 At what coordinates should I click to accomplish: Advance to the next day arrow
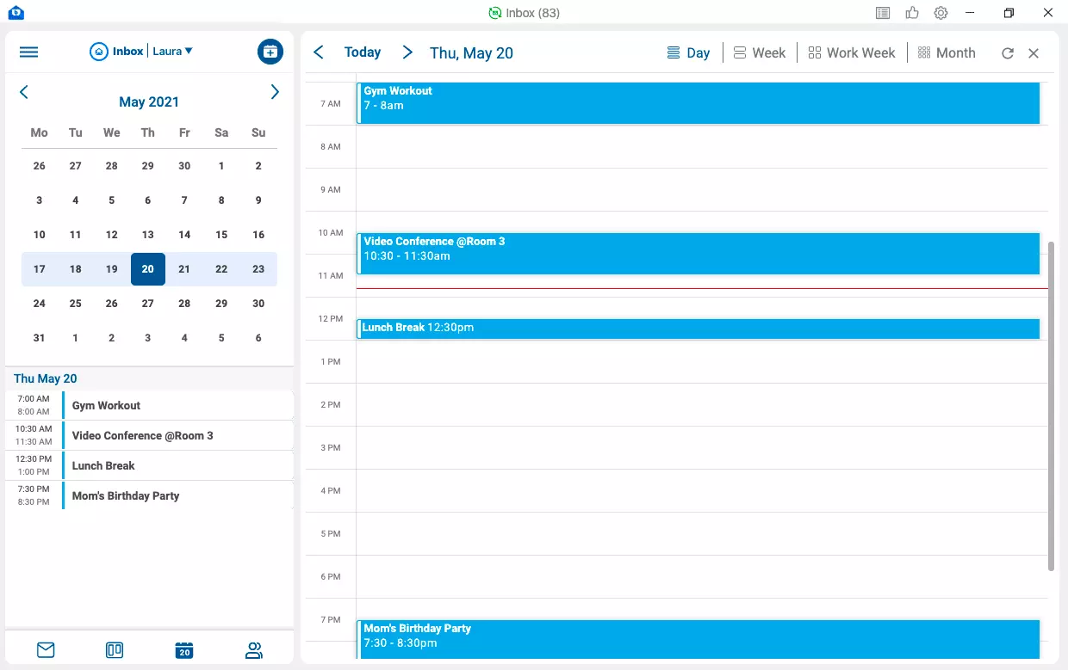tap(407, 52)
